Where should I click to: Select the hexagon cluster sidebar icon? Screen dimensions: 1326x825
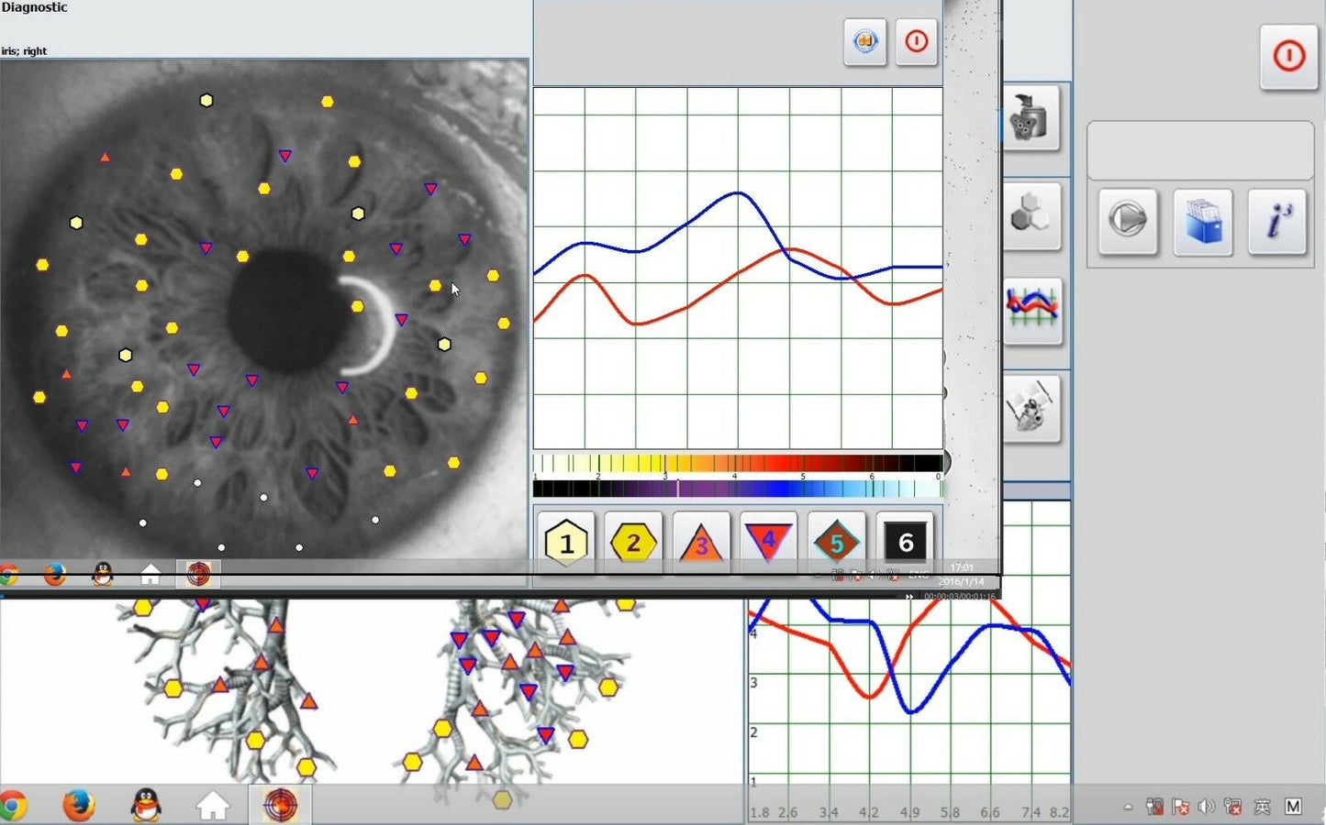click(x=1031, y=216)
